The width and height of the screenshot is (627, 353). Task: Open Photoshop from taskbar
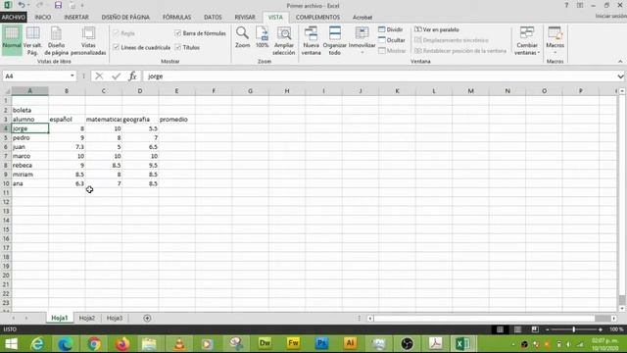(x=321, y=343)
